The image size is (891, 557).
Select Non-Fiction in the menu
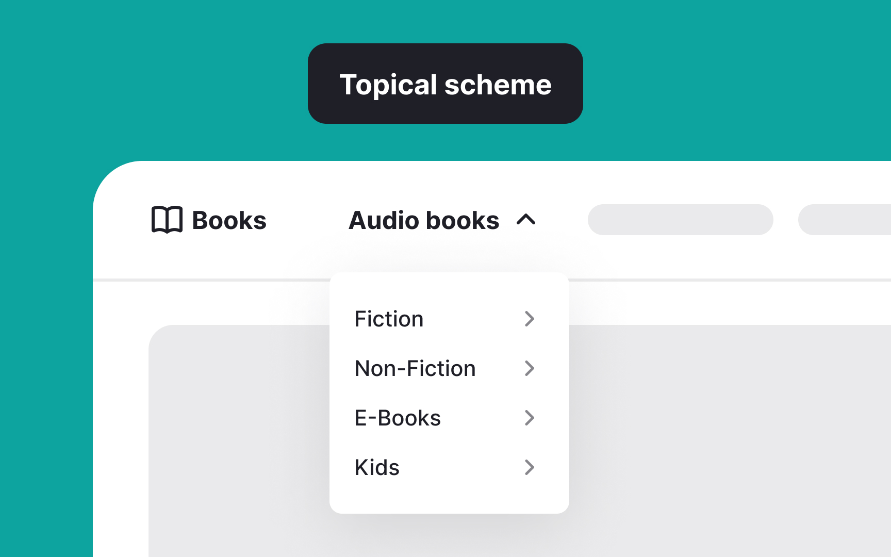[x=415, y=368]
